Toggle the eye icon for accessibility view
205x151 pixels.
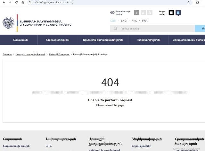point(112,13)
